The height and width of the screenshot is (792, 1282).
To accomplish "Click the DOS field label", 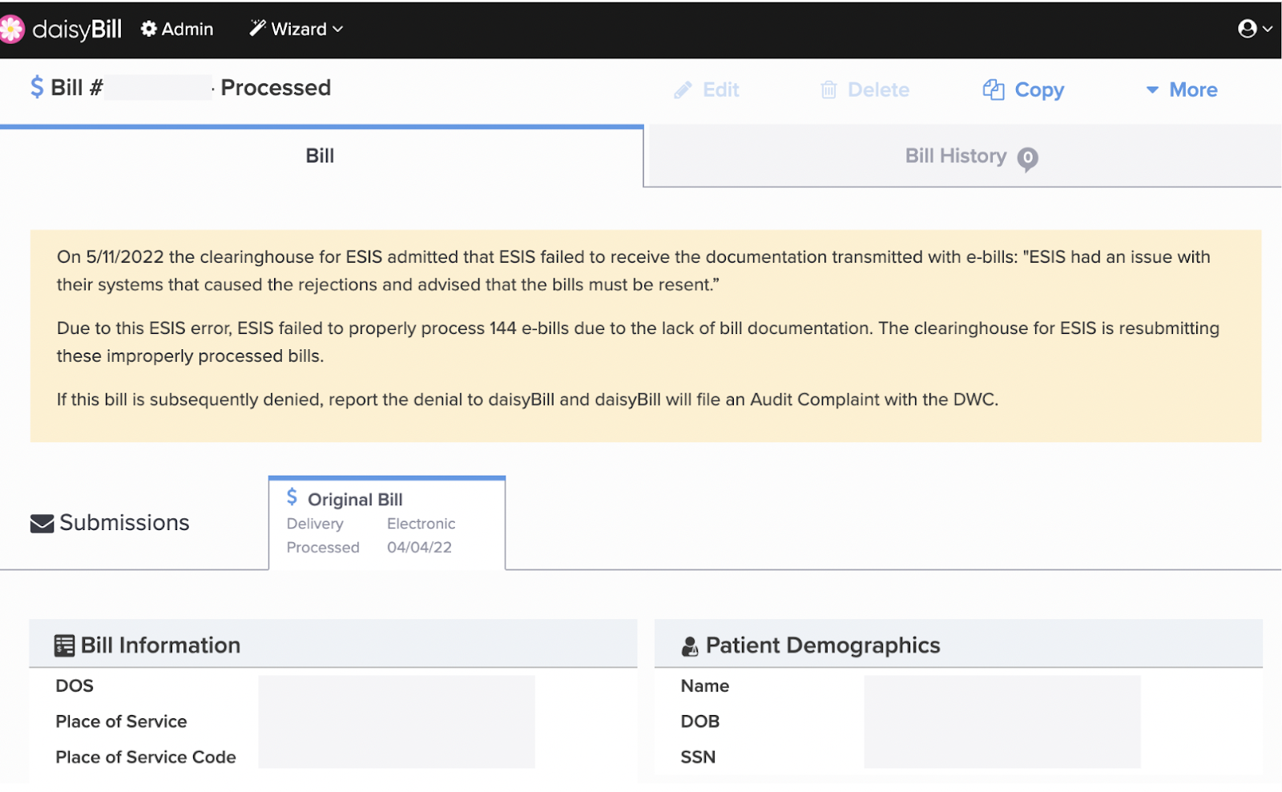I will 75,686.
